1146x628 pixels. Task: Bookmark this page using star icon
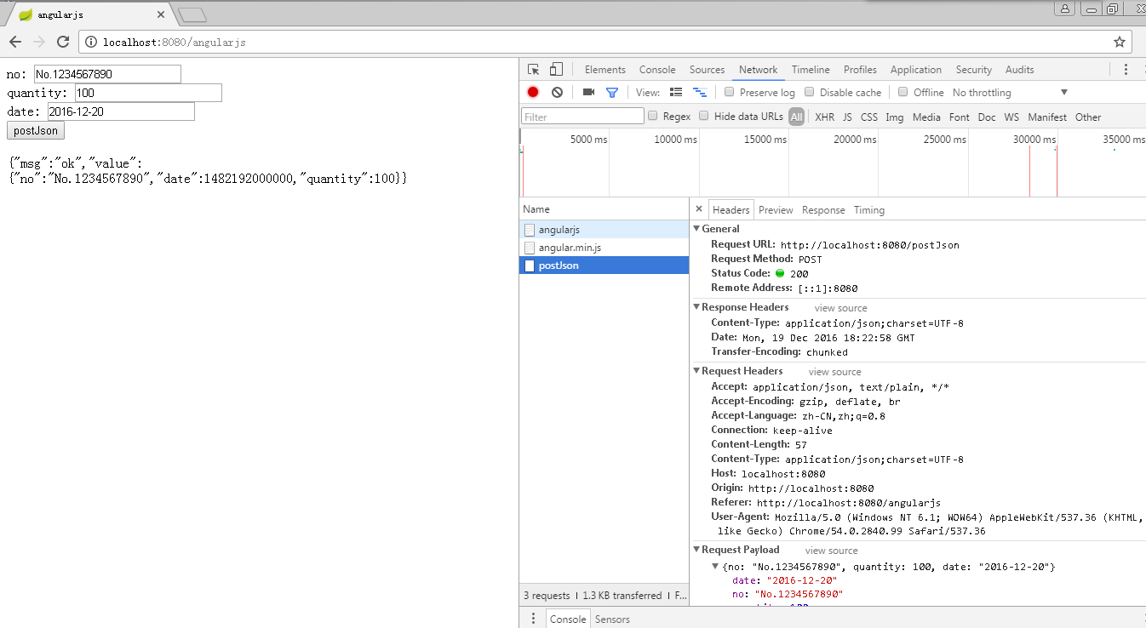point(1119,42)
